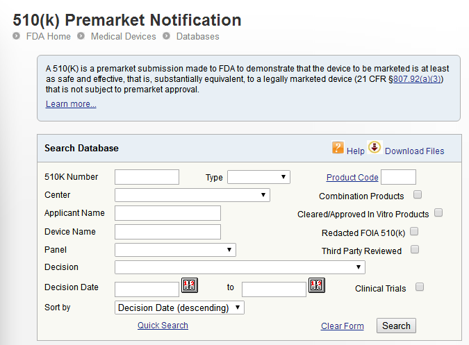Go to FDA Home breadcrumb

[x=48, y=36]
